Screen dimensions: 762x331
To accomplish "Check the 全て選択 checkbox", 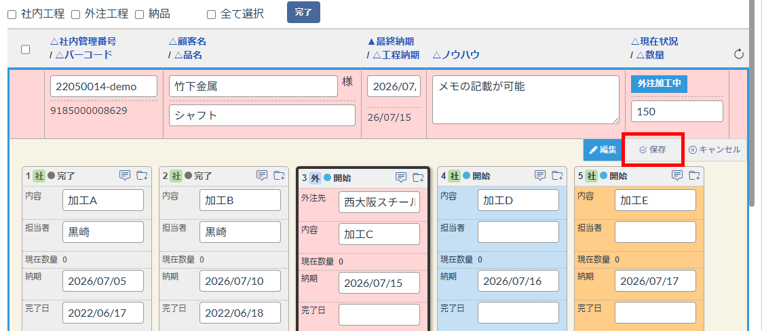I will point(211,14).
